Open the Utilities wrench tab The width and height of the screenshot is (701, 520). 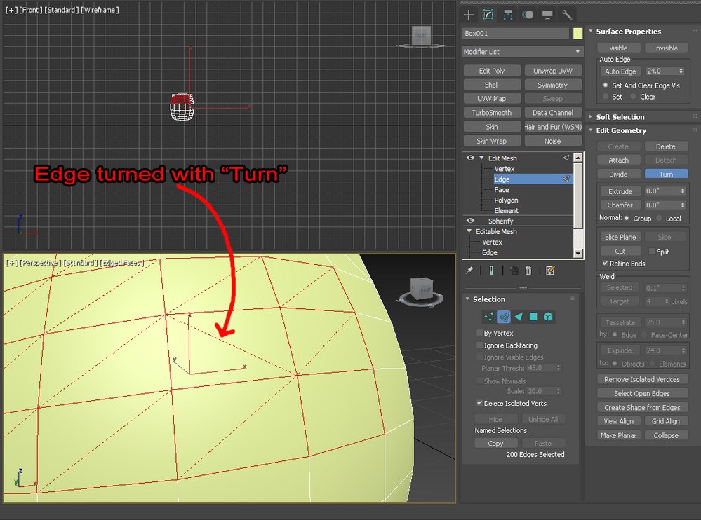(567, 15)
